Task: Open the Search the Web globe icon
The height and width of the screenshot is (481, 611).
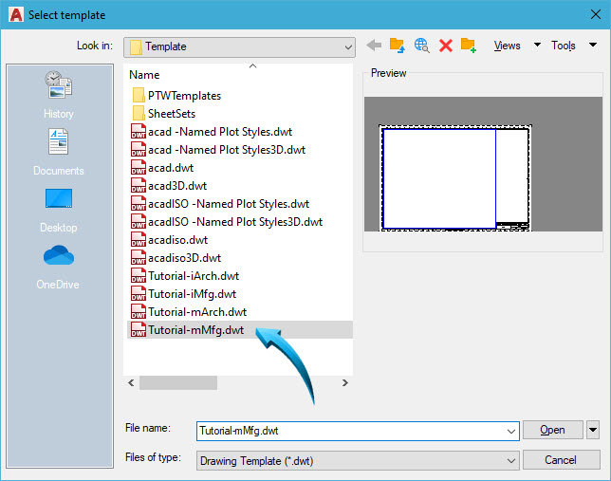Action: [x=421, y=46]
